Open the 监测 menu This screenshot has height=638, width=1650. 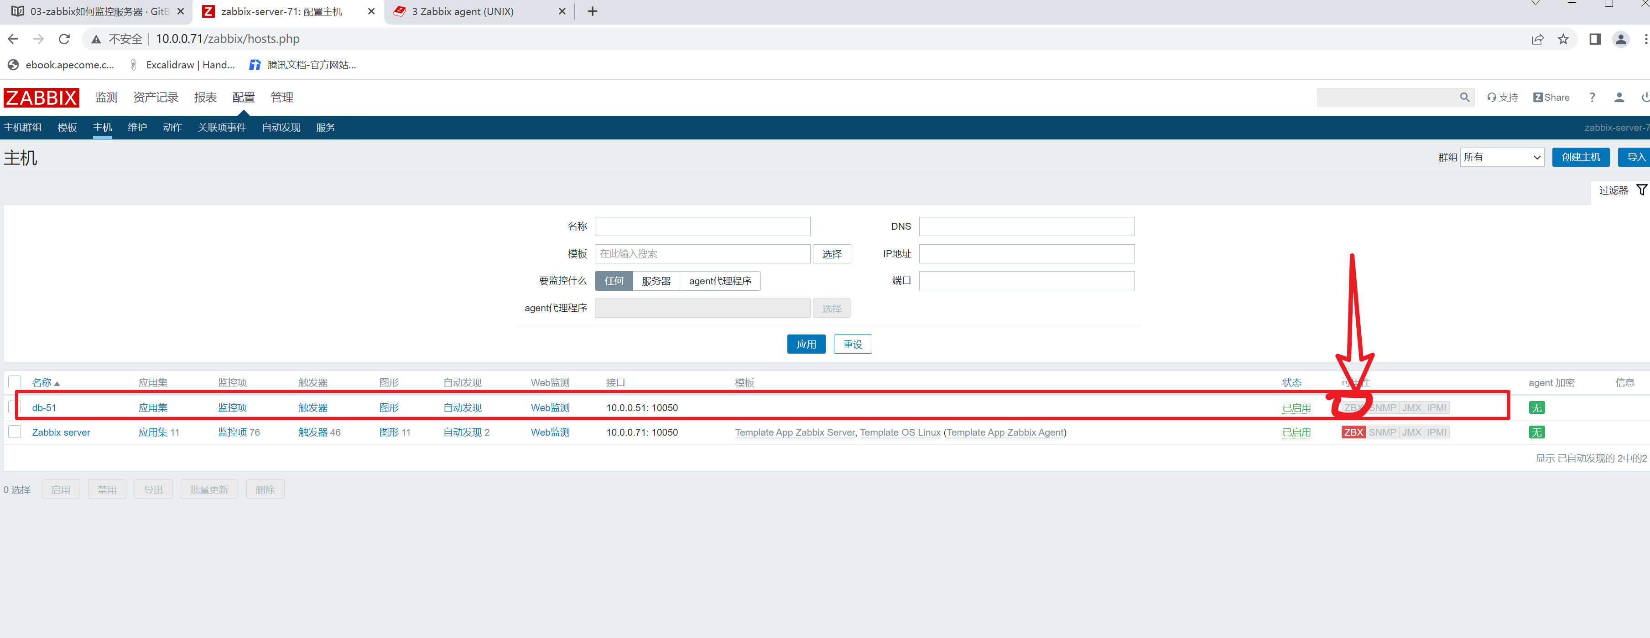click(x=106, y=97)
